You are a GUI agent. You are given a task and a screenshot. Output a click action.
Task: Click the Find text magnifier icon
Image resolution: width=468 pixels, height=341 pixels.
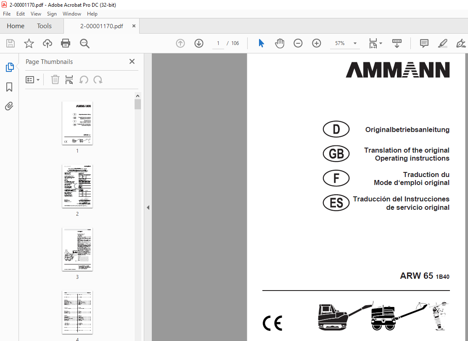point(85,44)
